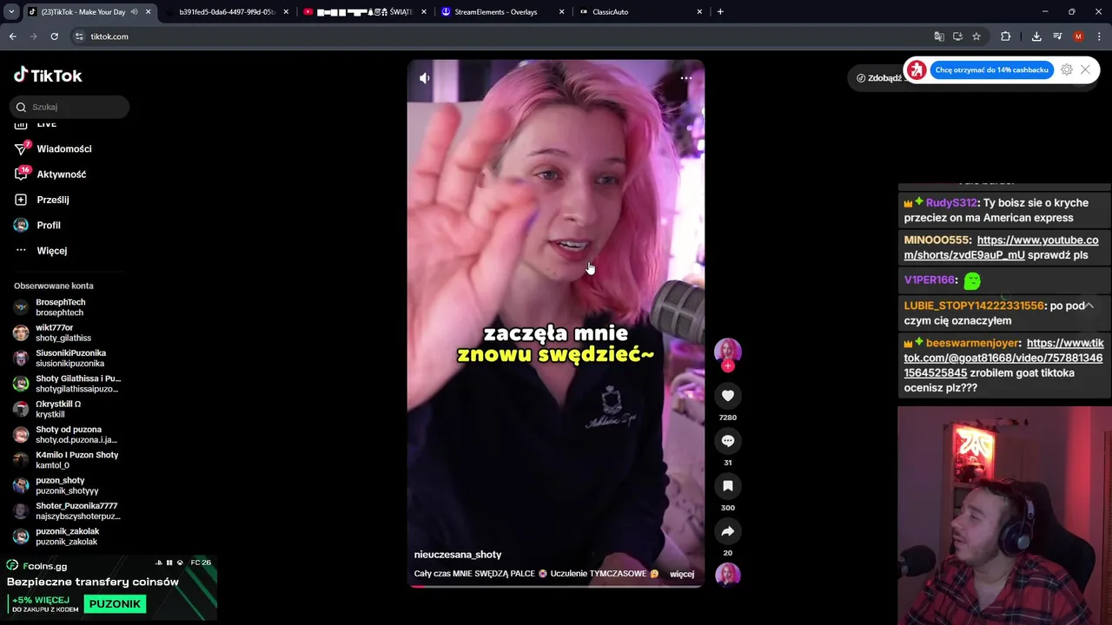
Task: Click the video progress bar
Action: [x=555, y=586]
